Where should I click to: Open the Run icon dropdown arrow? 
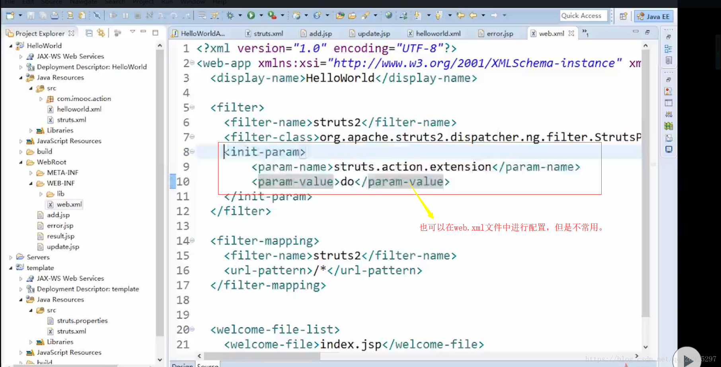coord(261,16)
